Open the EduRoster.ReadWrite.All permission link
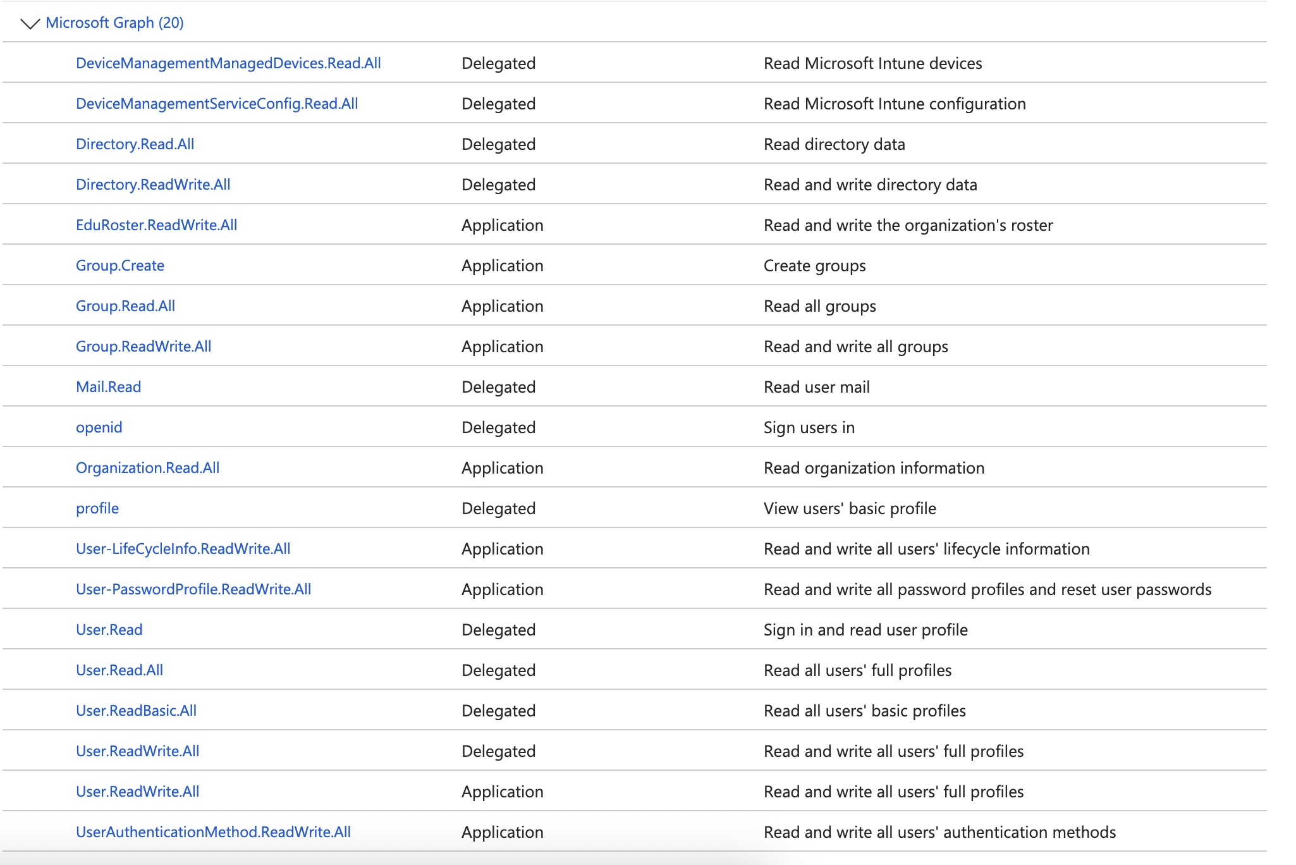The width and height of the screenshot is (1296, 865). [x=156, y=225]
